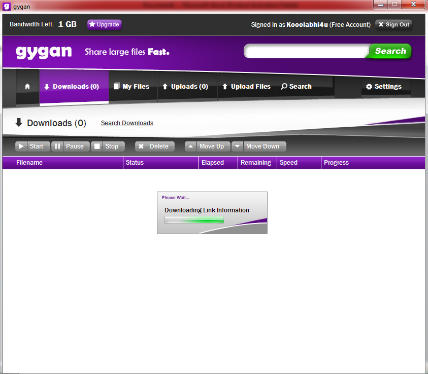Click the username Kooolabhi4u
Viewport: 428px width, 374px height.
[x=307, y=24]
